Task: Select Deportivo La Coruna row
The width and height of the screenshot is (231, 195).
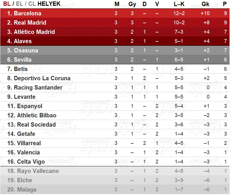Action: pos(115,78)
